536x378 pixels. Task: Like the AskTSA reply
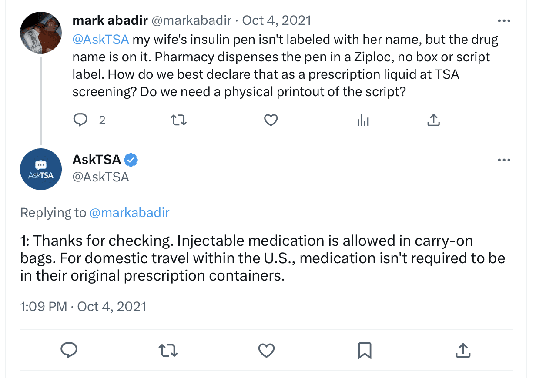[x=266, y=350]
